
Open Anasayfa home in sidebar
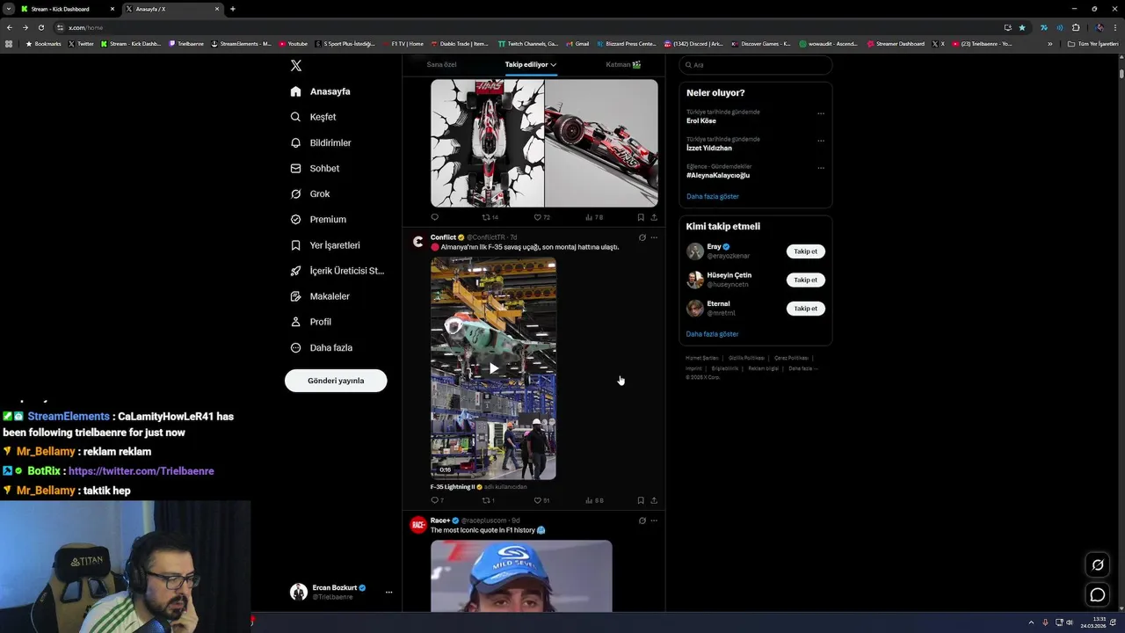(320, 91)
